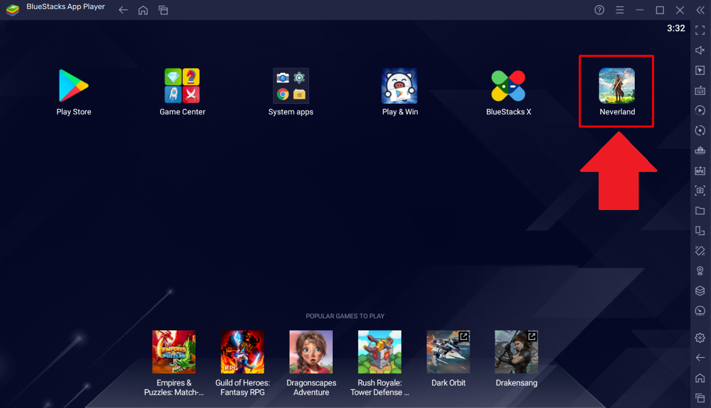The width and height of the screenshot is (711, 408).
Task: Open keyboard controls settings
Action: pyautogui.click(x=699, y=90)
